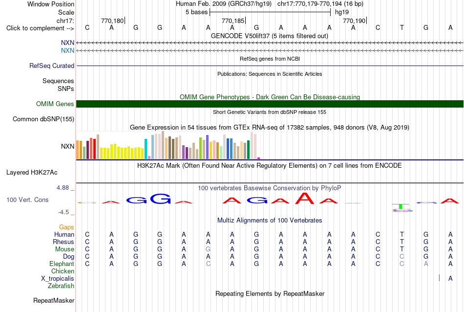This screenshot has width=464, height=312.
Task: Click the hg19 label next to scale bar
Action: [x=342, y=12]
